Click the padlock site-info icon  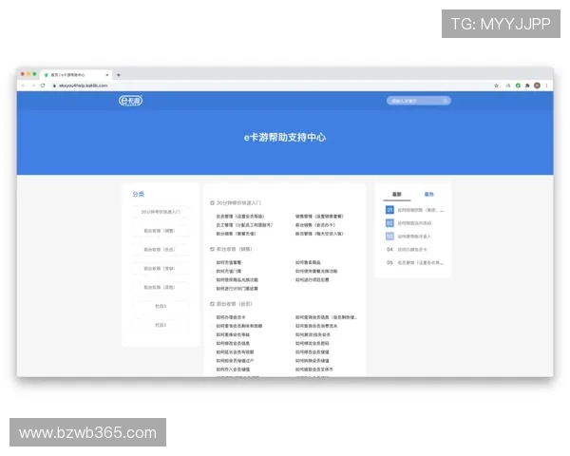54,85
